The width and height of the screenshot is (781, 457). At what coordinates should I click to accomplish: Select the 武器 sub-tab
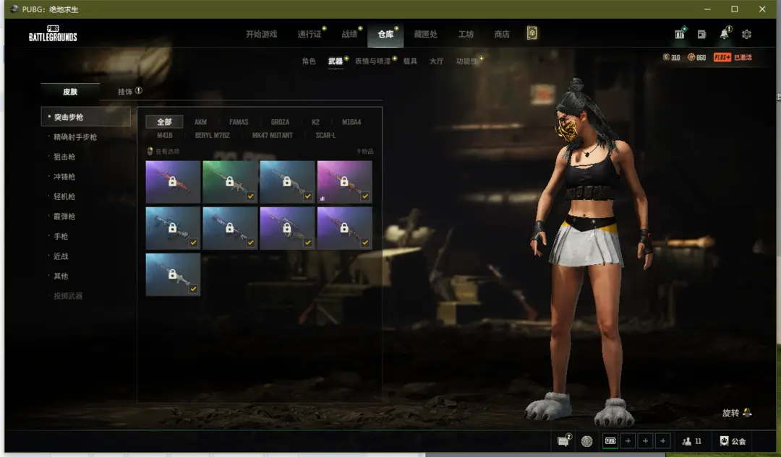336,61
